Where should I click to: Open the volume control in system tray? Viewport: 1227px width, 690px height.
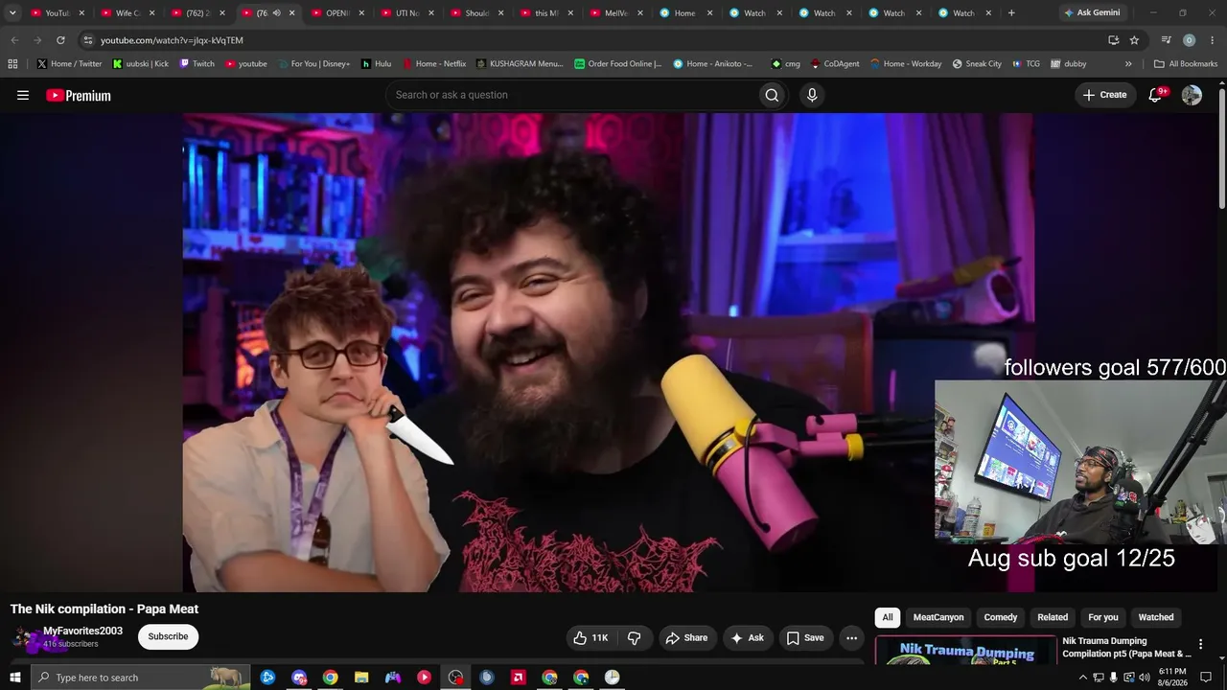tap(1144, 678)
